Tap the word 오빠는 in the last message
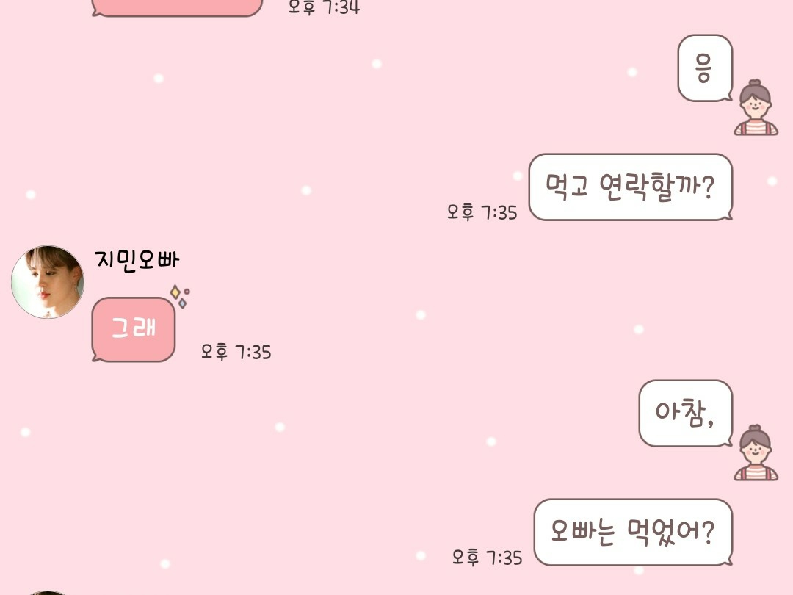The width and height of the screenshot is (793, 595). pos(582,531)
